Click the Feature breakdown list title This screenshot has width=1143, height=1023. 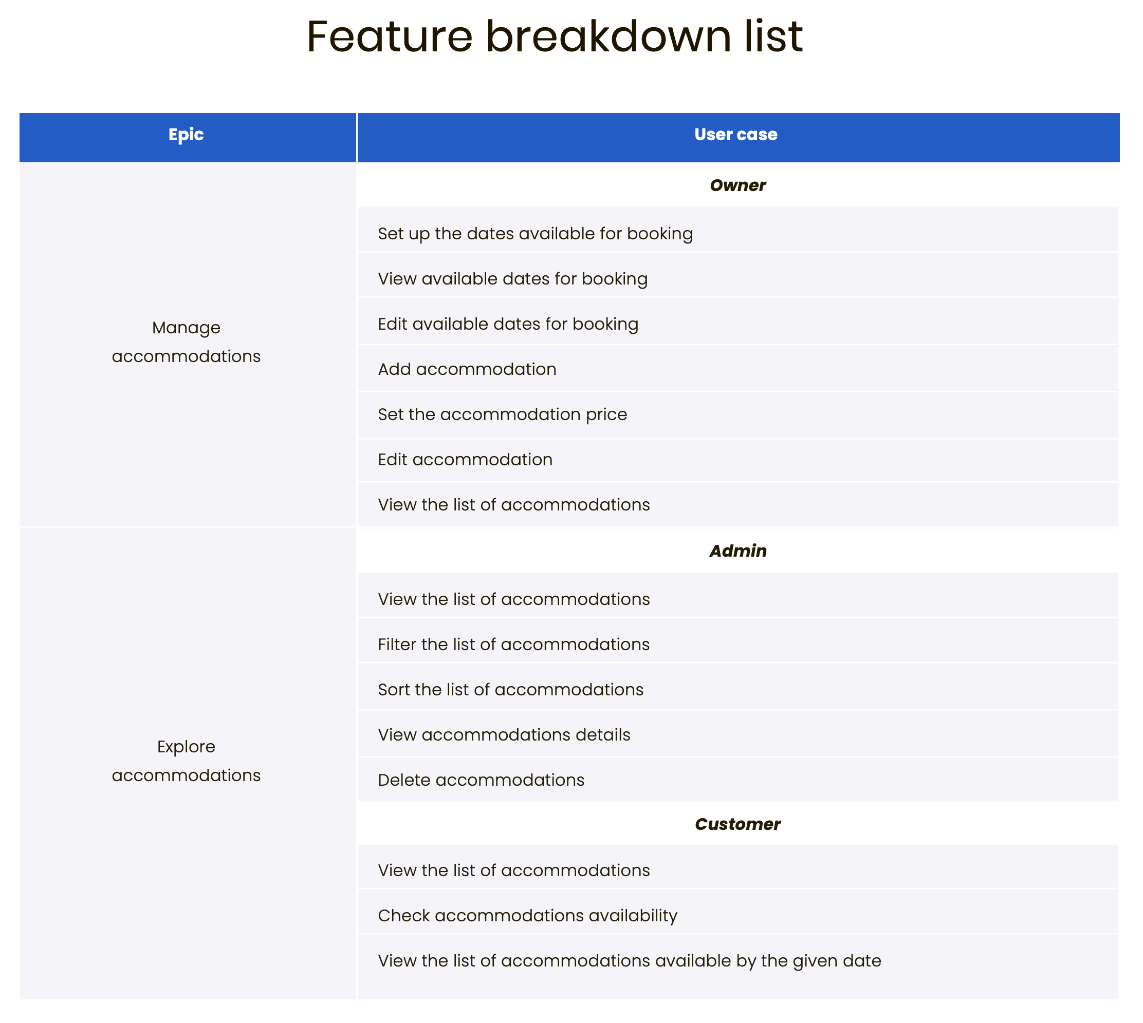click(555, 36)
